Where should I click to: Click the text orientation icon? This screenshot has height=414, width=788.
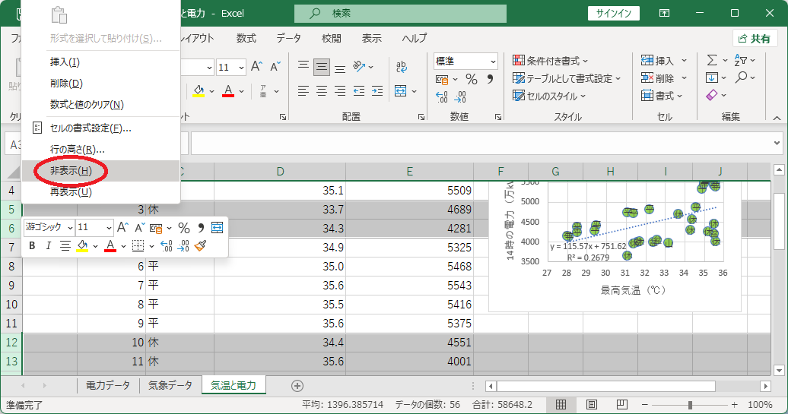coord(359,66)
